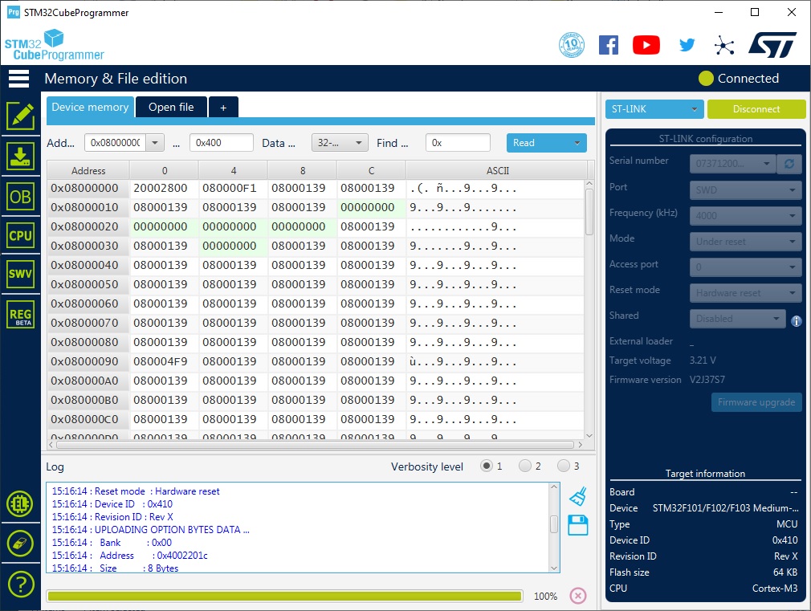Click the Firmware upgrade button
The height and width of the screenshot is (611, 811).
[x=756, y=402]
